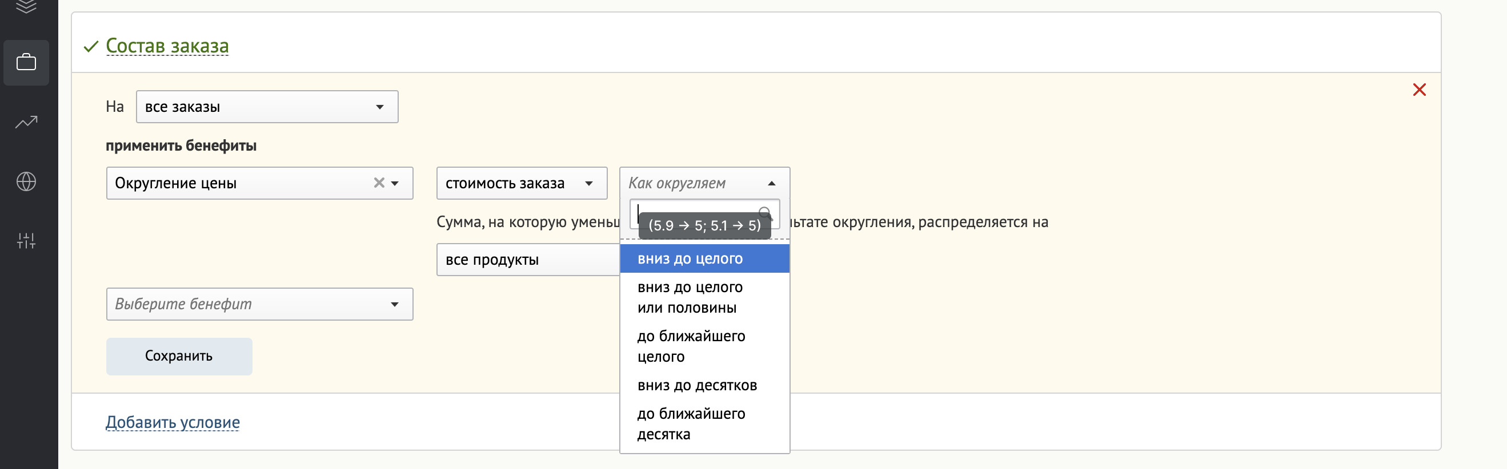The image size is (1507, 469).
Task: Open the globe icon in the sidebar
Action: point(26,181)
